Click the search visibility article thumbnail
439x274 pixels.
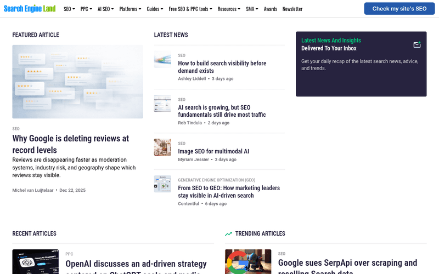click(162, 59)
